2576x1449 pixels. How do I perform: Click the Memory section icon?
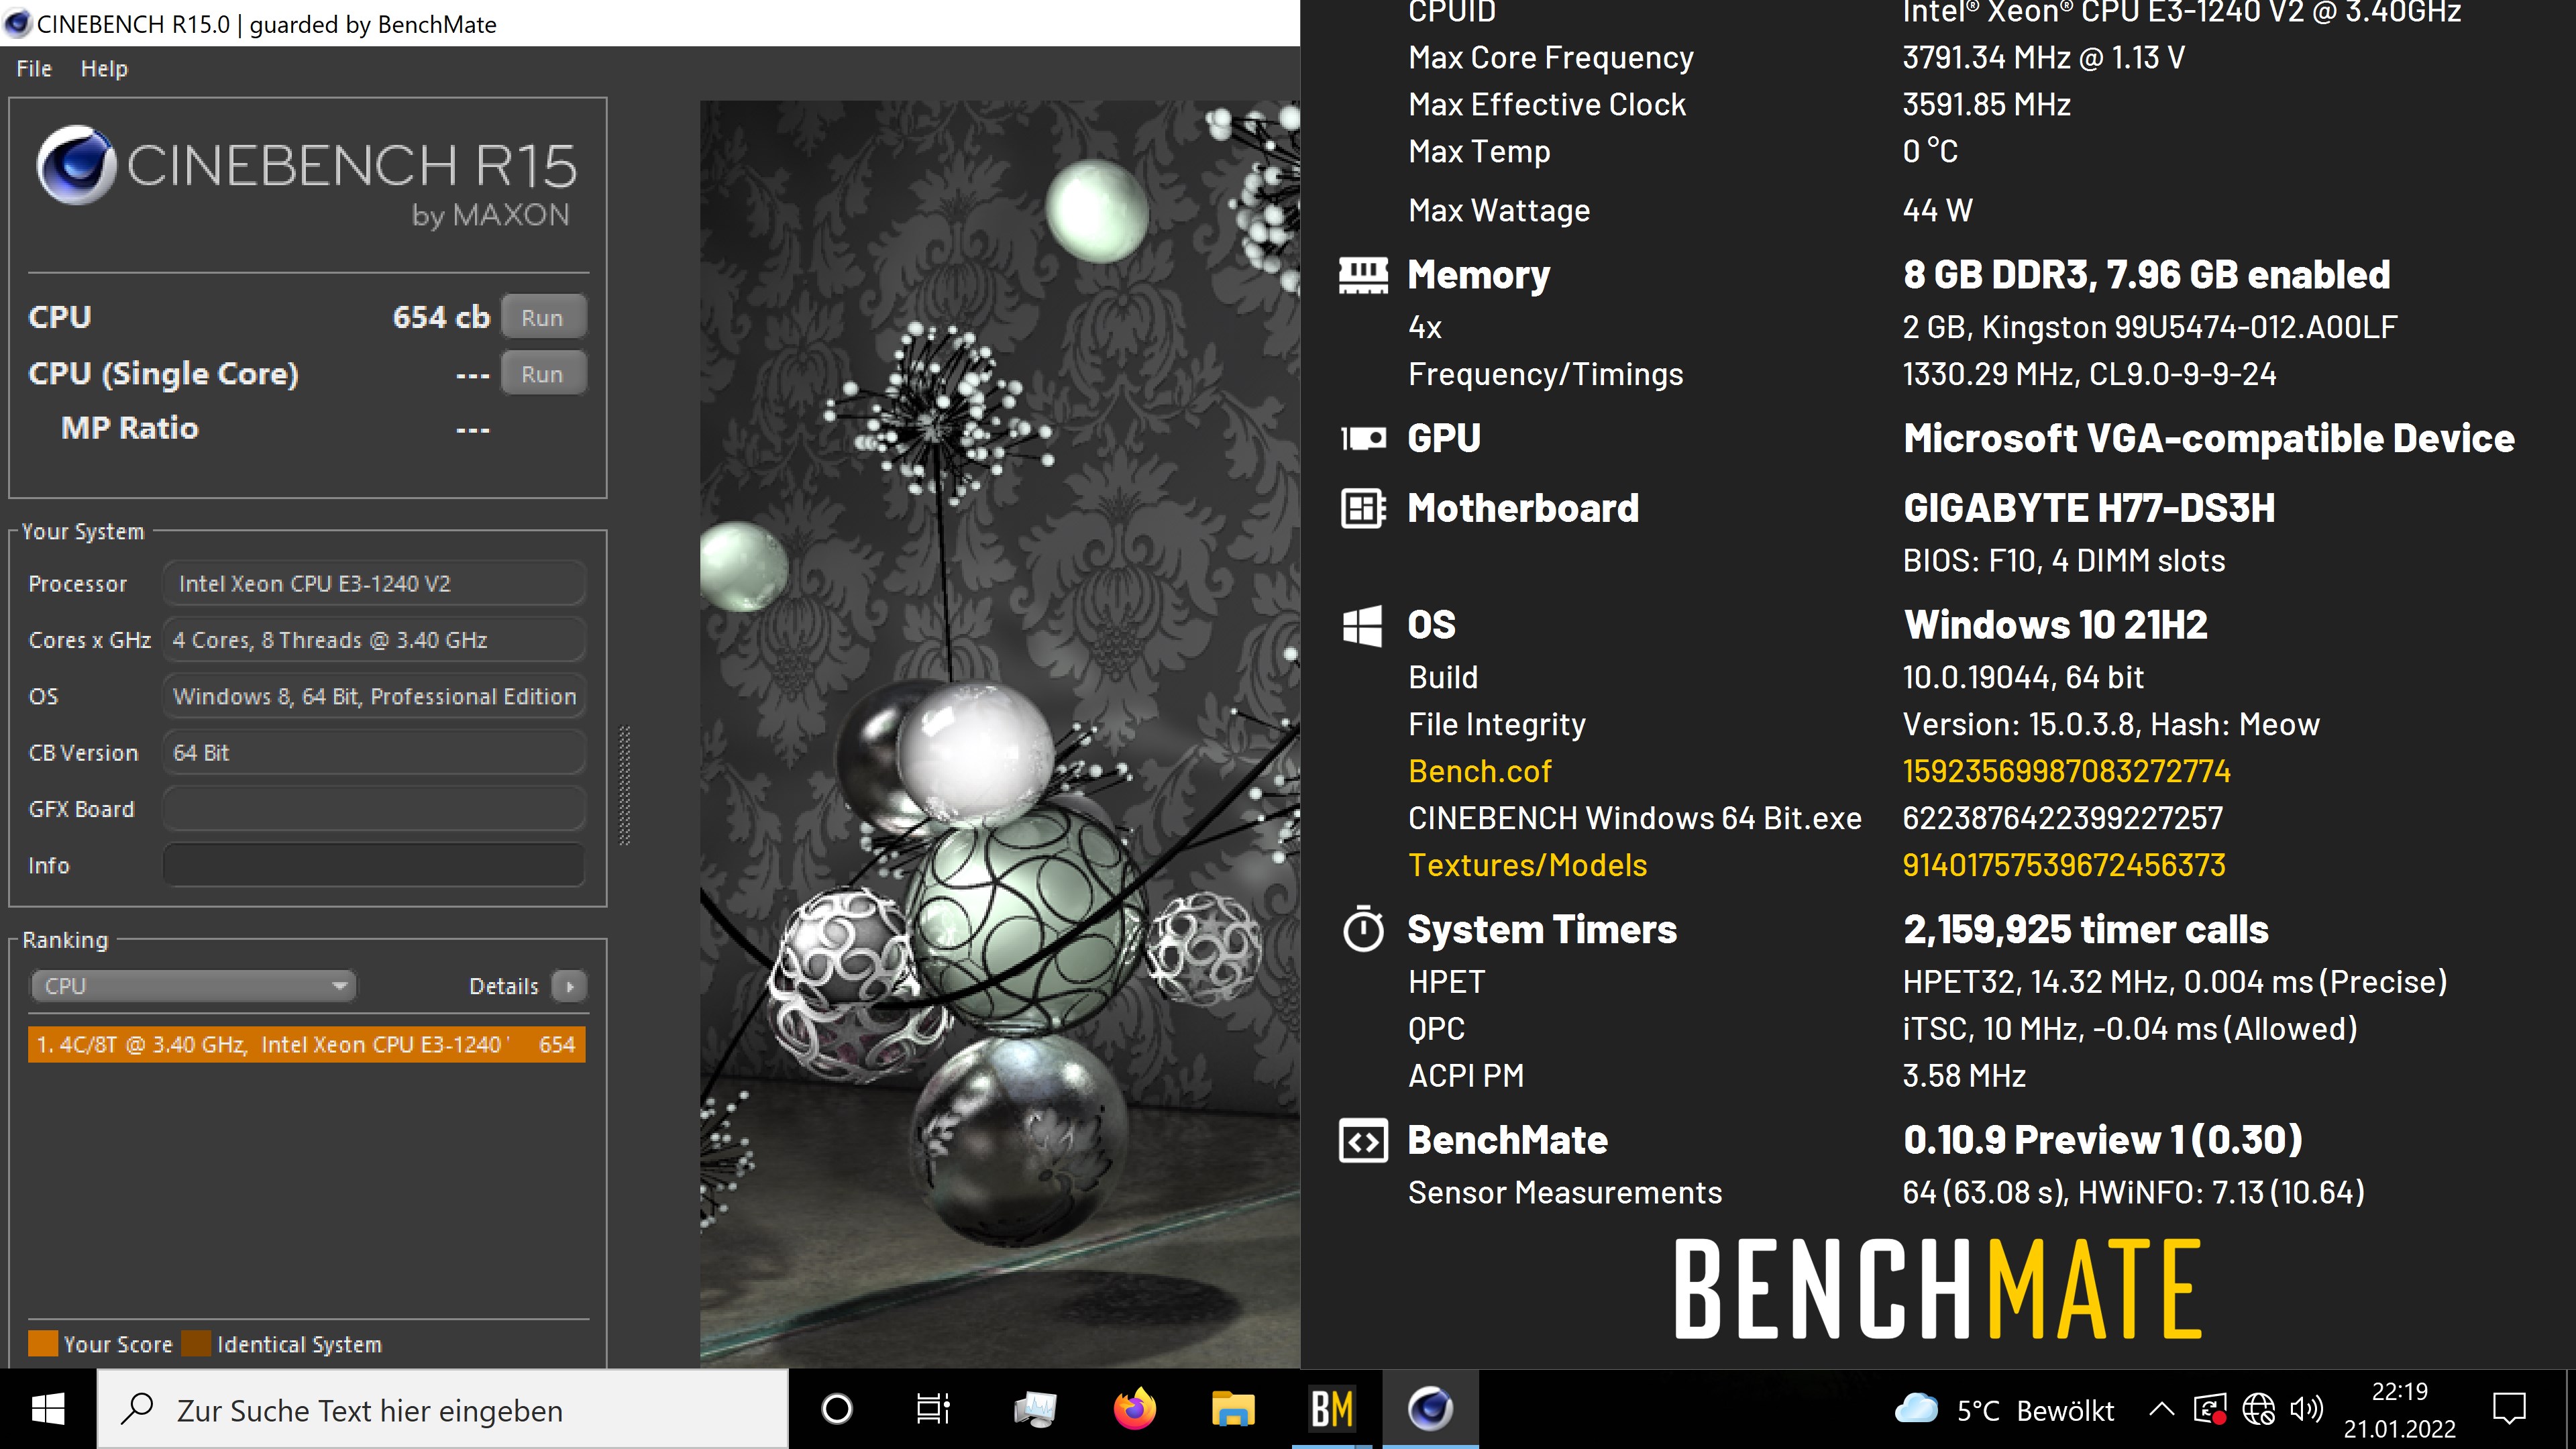pos(1363,275)
